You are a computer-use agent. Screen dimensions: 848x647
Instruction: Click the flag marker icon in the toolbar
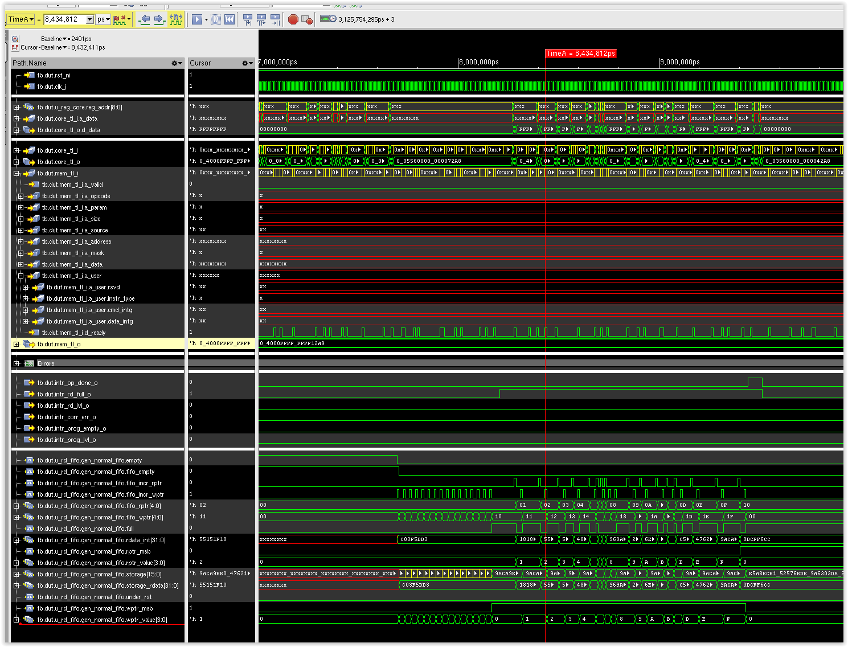(x=117, y=19)
